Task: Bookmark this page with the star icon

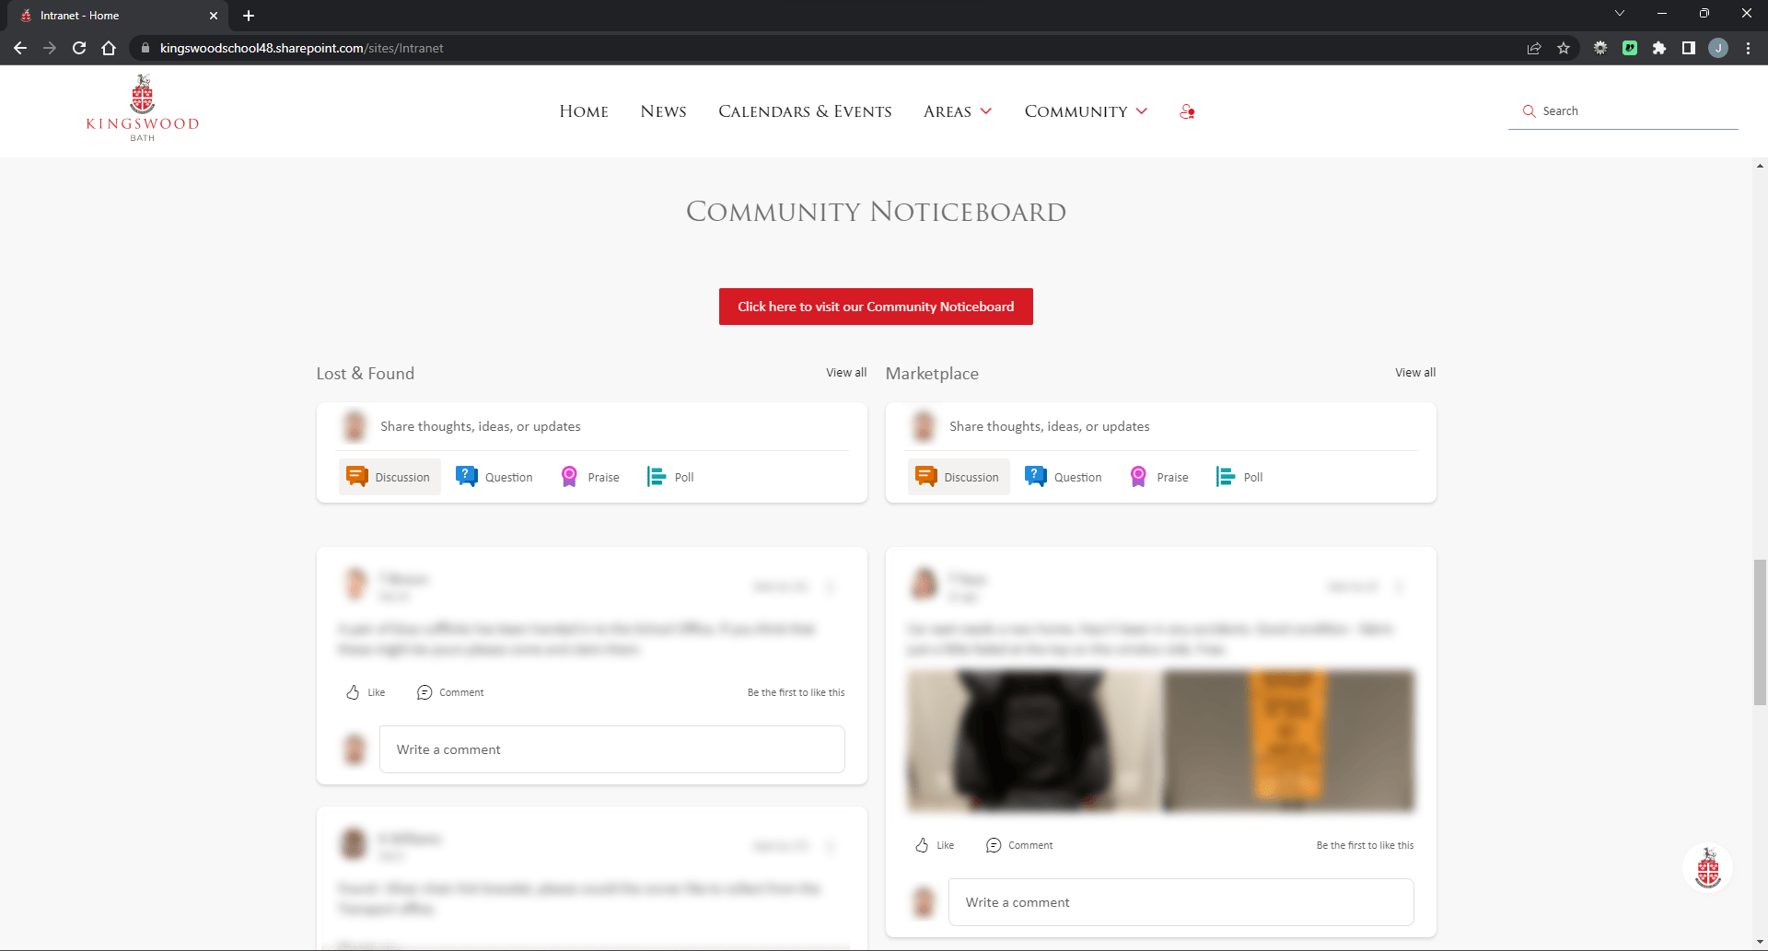Action: pyautogui.click(x=1564, y=48)
